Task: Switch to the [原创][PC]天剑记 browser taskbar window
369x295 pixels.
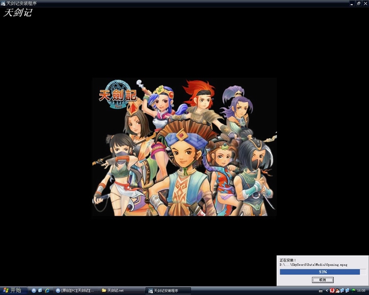Action: (76, 291)
